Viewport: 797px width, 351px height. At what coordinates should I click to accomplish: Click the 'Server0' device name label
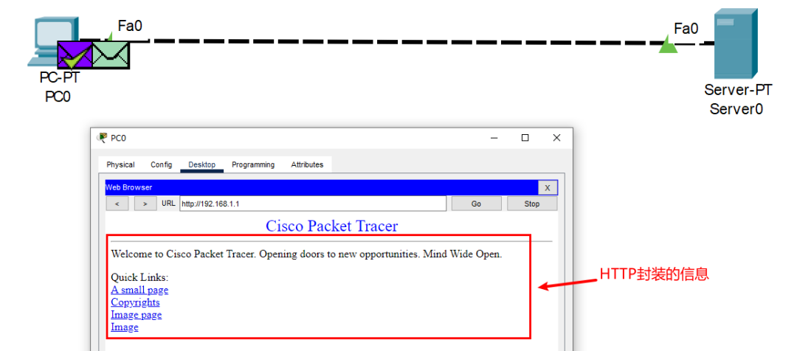[x=736, y=109]
